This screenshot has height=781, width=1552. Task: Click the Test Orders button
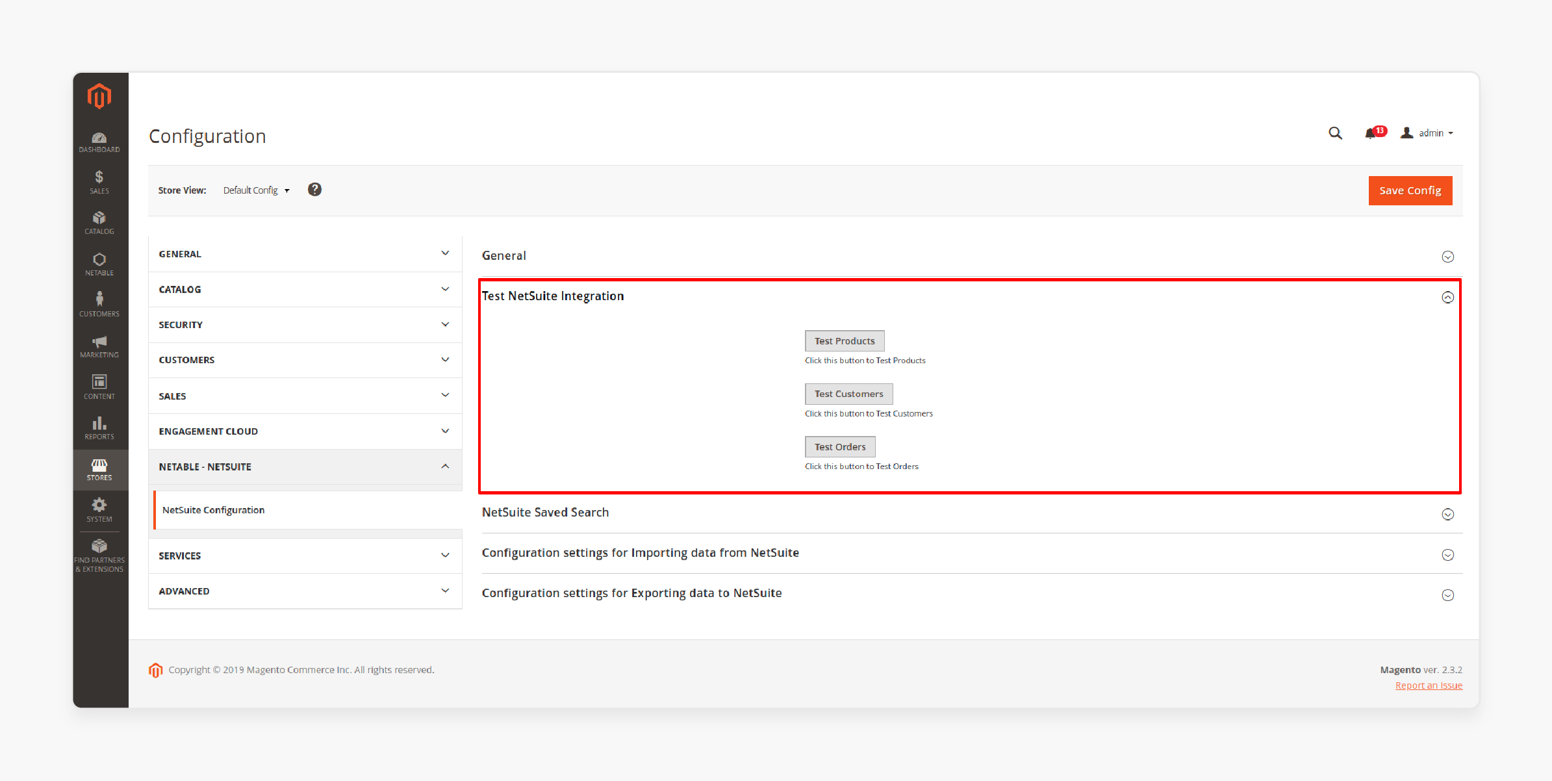pyautogui.click(x=840, y=447)
